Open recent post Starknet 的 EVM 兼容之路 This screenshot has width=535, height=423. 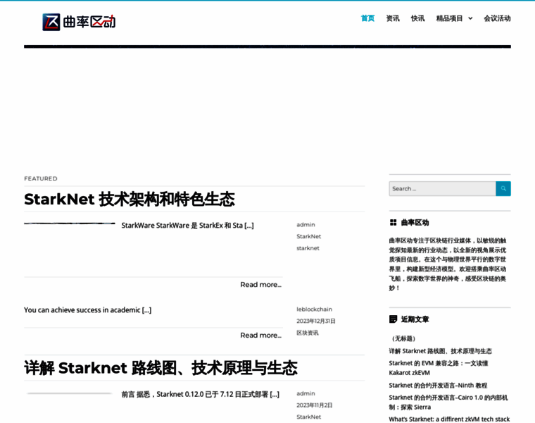tap(439, 367)
